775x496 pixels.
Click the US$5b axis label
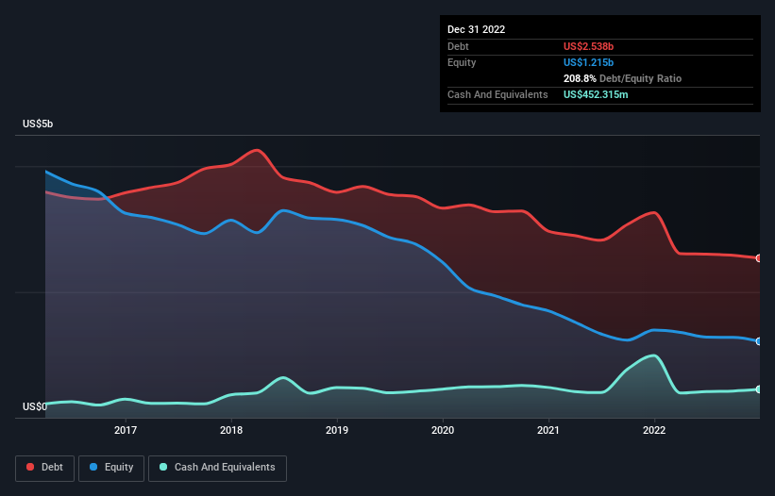38,124
